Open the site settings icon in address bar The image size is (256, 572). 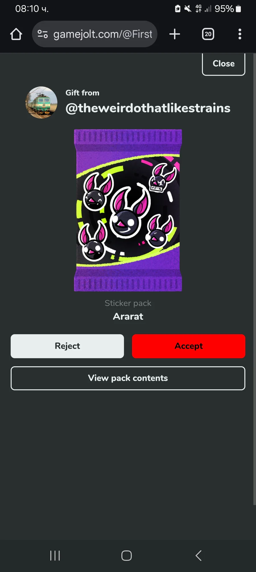(x=43, y=34)
